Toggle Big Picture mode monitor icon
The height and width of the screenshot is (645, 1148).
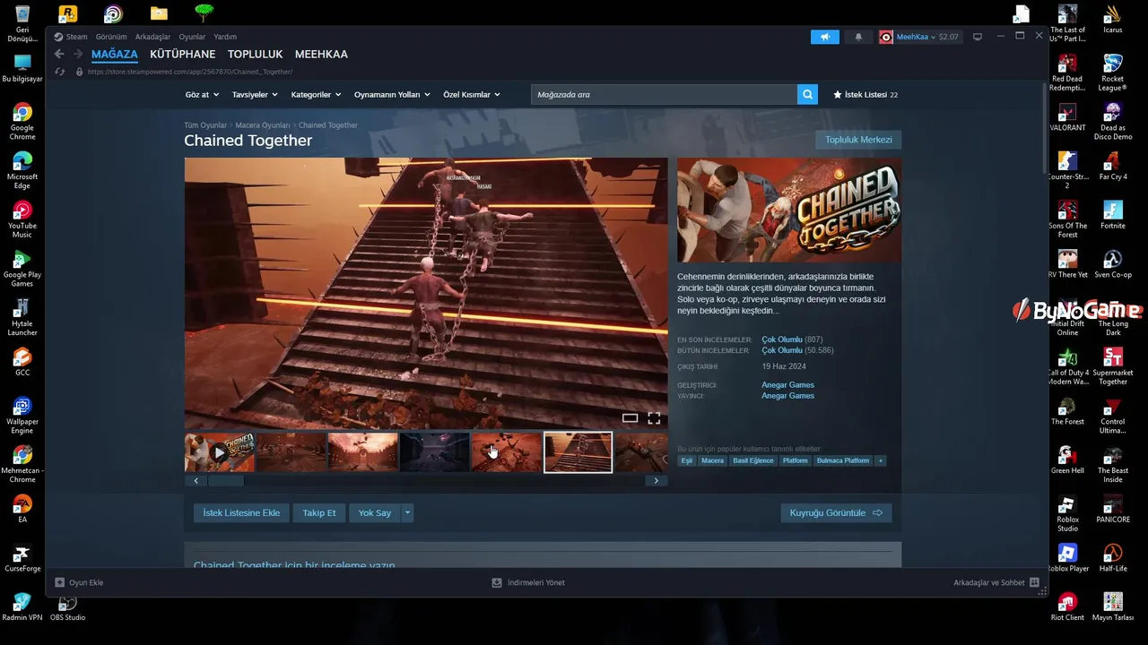(978, 37)
